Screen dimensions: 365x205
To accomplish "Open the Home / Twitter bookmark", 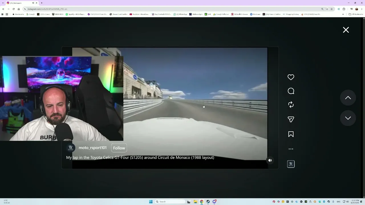I will point(272,14).
